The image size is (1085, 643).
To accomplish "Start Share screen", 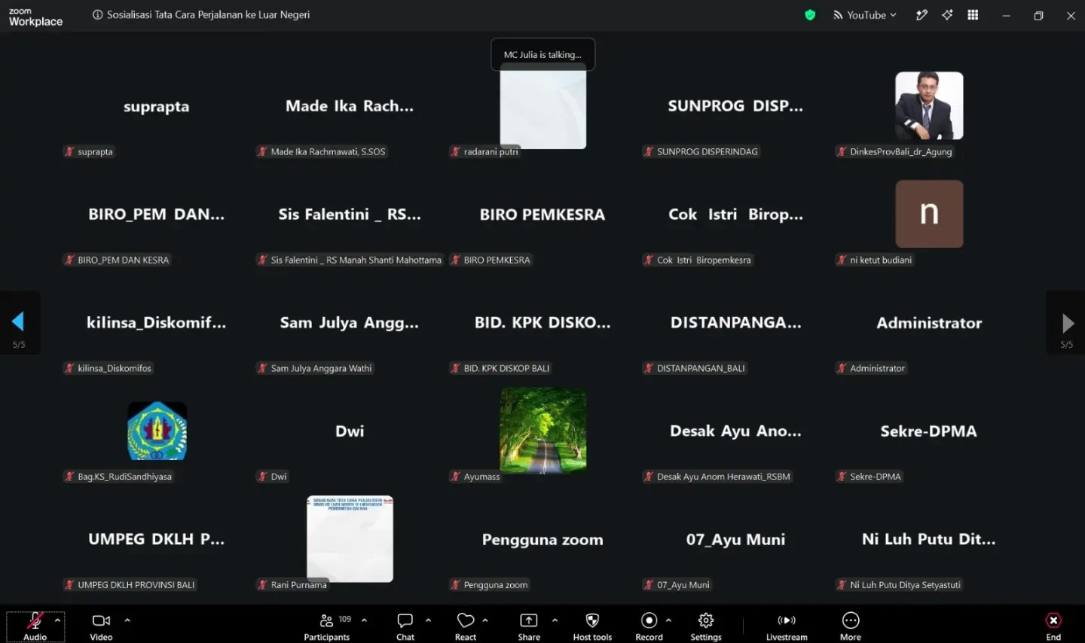I will click(529, 626).
